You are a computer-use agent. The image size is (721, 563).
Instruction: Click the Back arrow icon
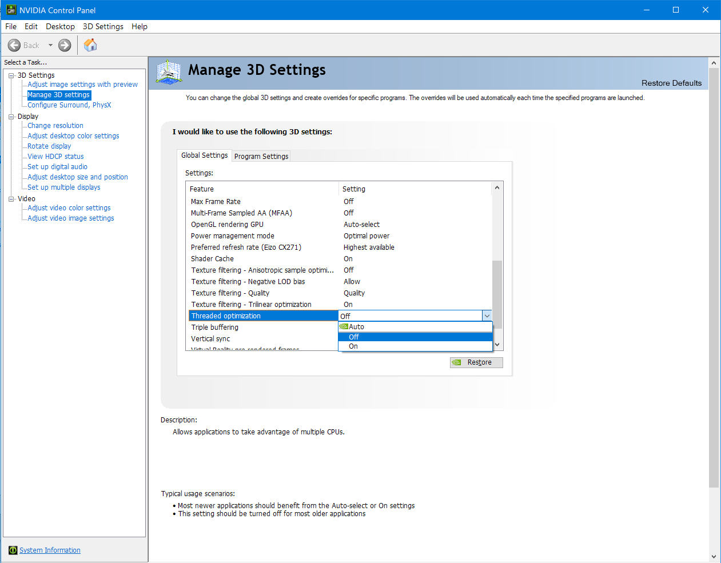click(x=14, y=45)
